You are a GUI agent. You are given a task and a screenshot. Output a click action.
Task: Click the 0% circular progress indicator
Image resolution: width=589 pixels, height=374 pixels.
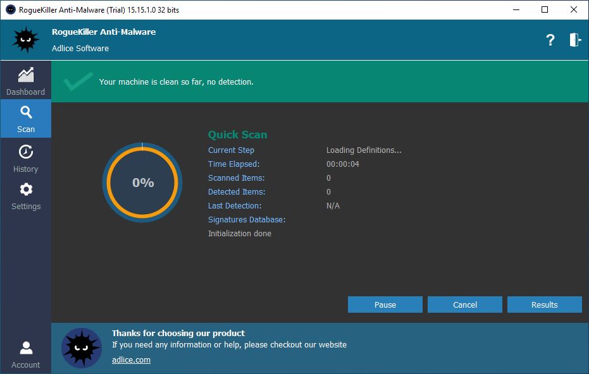pyautogui.click(x=142, y=183)
